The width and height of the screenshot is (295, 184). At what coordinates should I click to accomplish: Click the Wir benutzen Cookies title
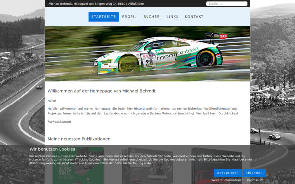pyautogui.click(x=53, y=149)
